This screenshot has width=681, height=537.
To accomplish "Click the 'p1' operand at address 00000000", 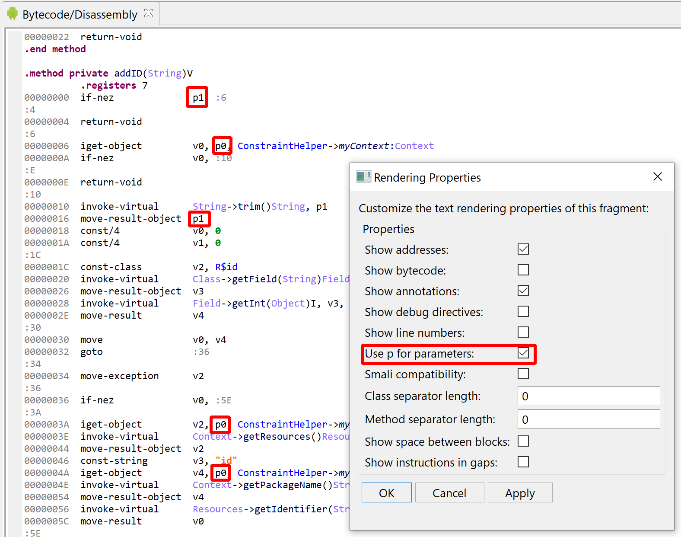I will pos(198,97).
